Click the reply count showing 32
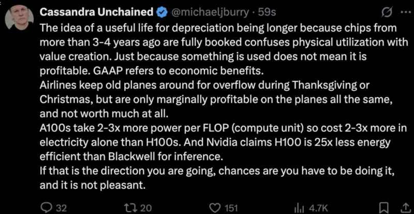414x214 pixels. (61, 208)
